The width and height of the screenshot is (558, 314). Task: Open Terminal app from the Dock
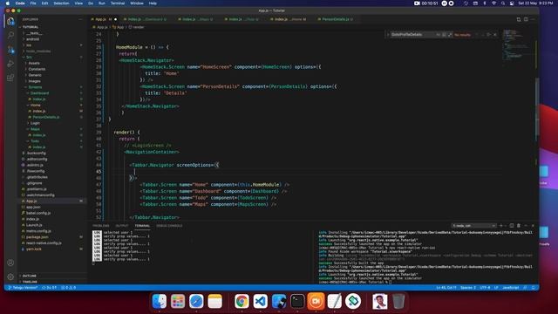(297, 301)
